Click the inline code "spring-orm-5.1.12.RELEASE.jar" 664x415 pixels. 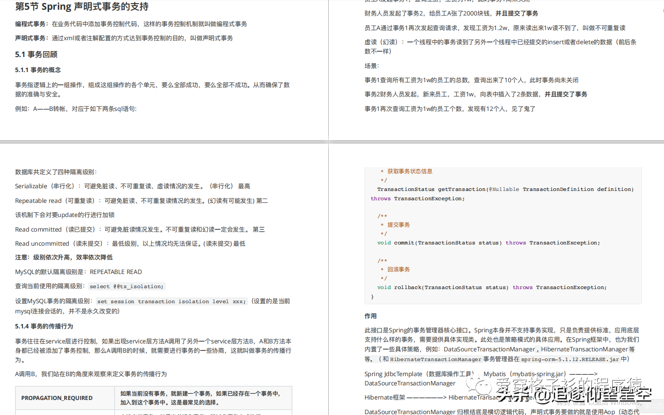coord(570,359)
